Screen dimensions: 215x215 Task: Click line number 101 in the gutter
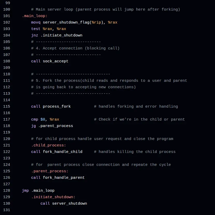6,16
